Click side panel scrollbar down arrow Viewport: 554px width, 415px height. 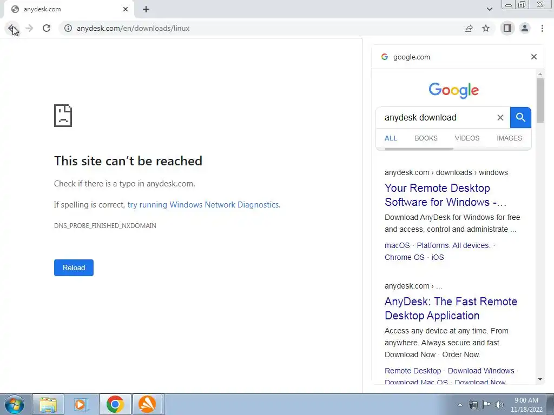pyautogui.click(x=540, y=379)
